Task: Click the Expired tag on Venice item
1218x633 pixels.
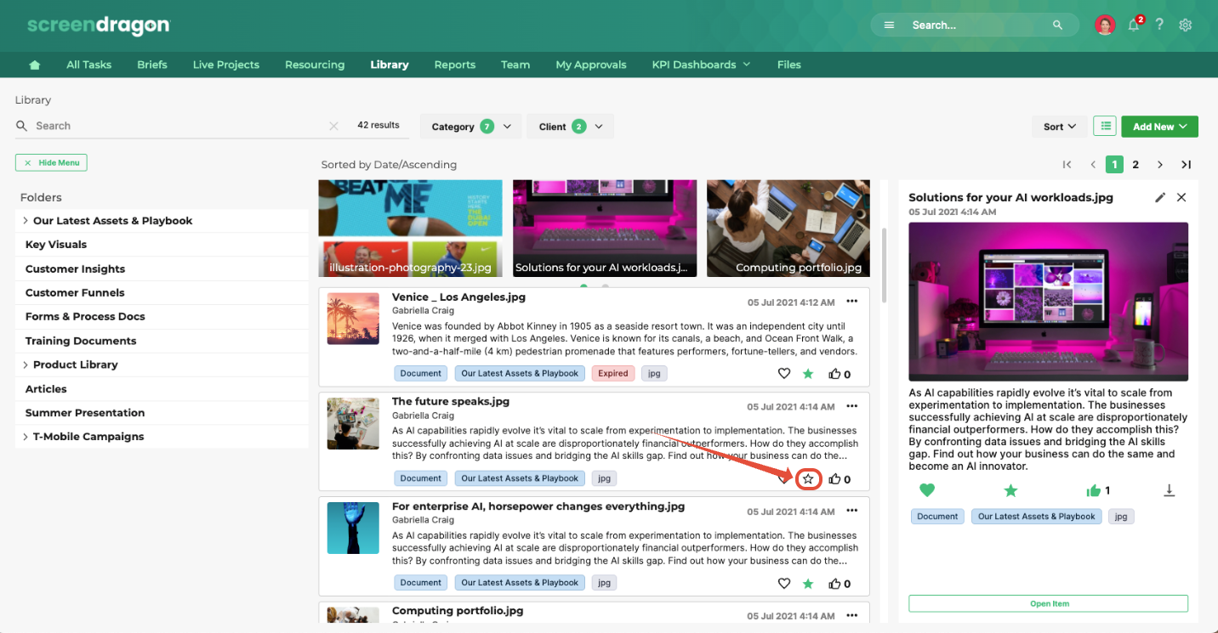Action: click(x=612, y=373)
